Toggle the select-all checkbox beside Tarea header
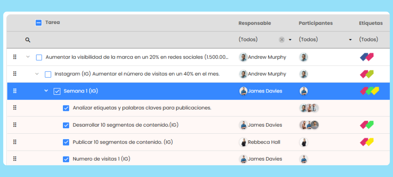 39,23
